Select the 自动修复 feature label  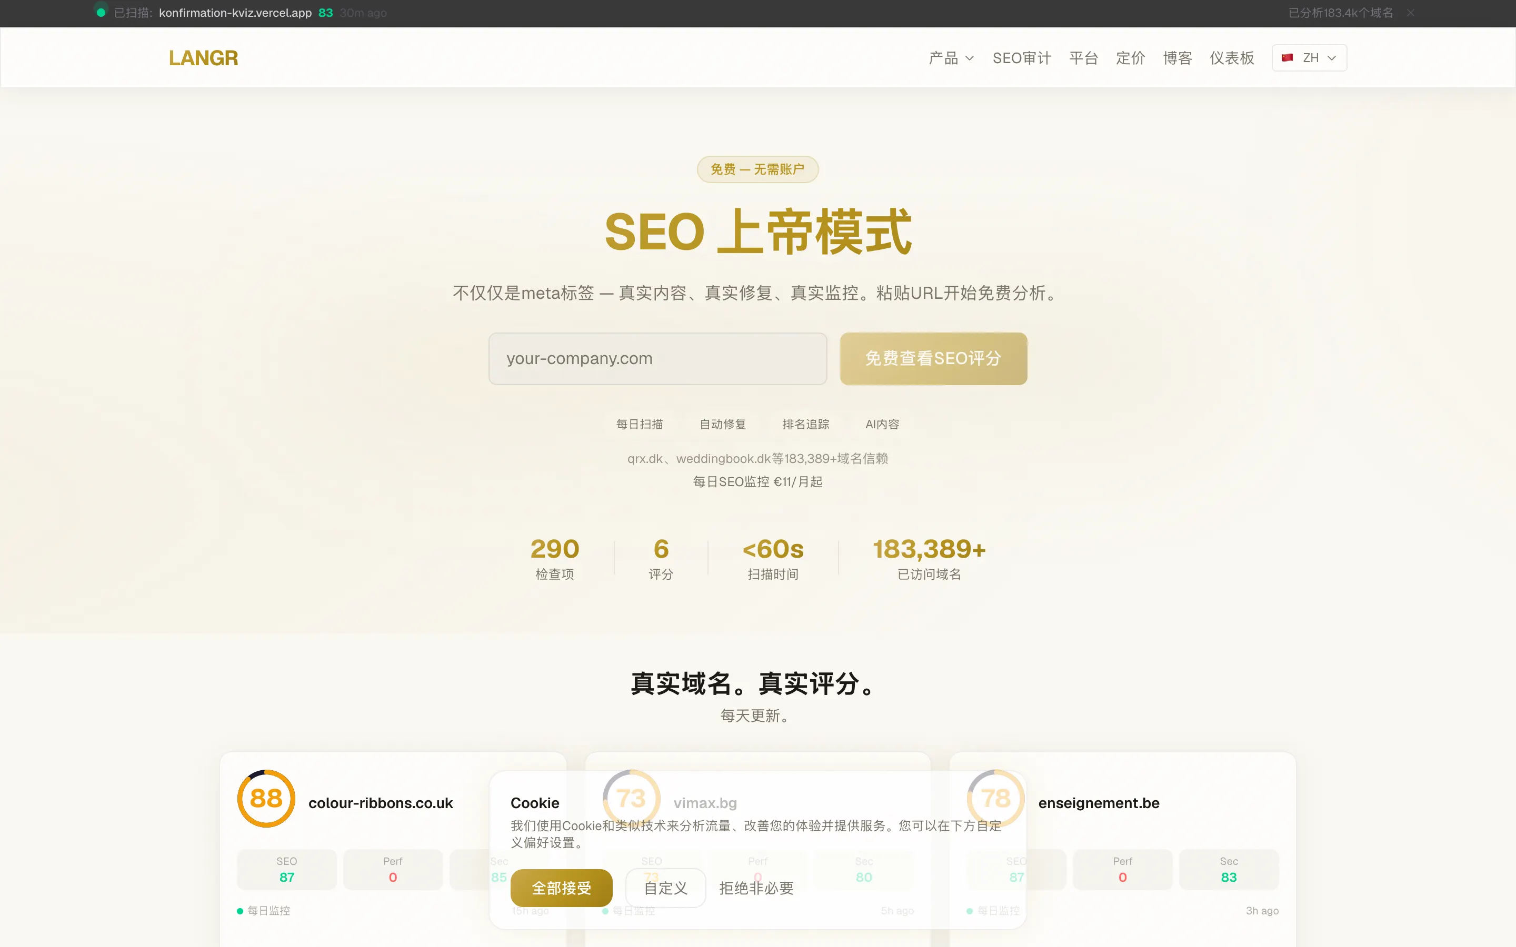click(x=723, y=424)
